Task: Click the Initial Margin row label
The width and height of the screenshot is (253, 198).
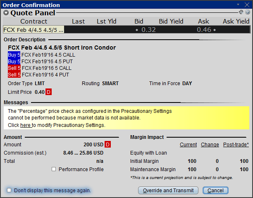Action: [144, 161]
